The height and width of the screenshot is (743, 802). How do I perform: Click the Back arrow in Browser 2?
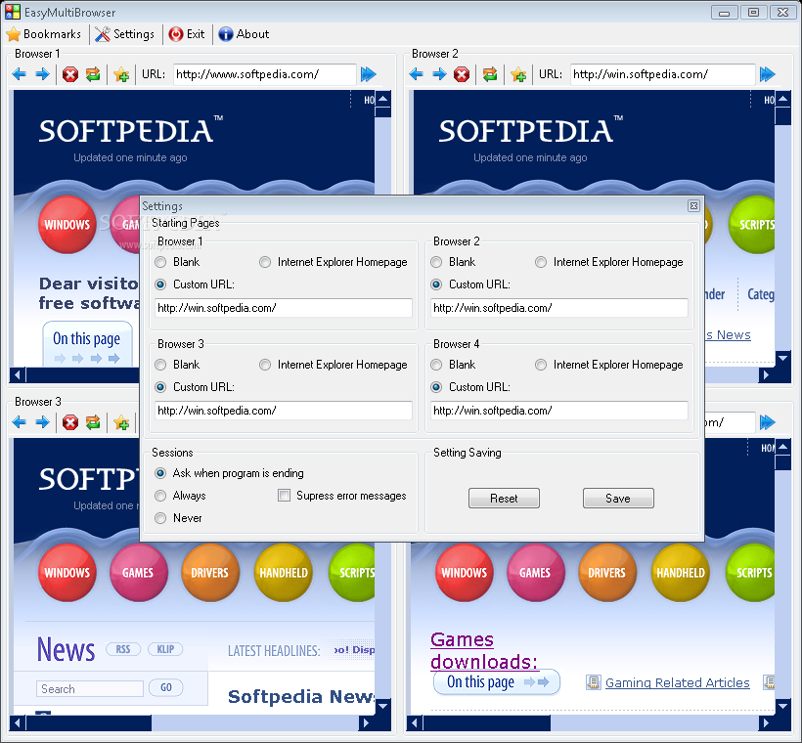[417, 74]
